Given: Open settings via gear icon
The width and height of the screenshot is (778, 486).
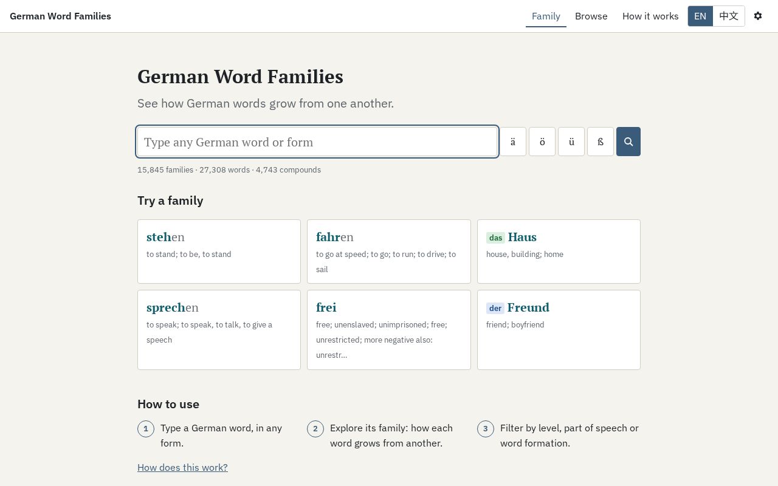Looking at the screenshot, I should 758,16.
